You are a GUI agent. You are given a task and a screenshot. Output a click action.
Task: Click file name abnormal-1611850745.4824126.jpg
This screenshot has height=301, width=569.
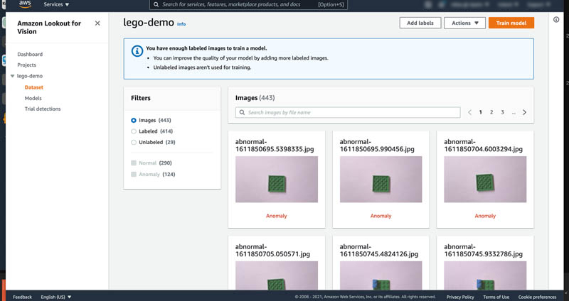click(x=379, y=251)
